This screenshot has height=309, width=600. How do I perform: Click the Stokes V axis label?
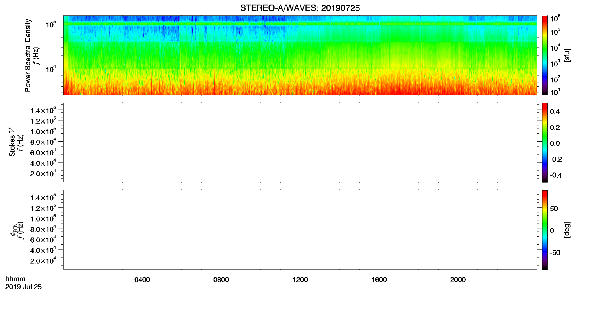pyautogui.click(x=12, y=142)
